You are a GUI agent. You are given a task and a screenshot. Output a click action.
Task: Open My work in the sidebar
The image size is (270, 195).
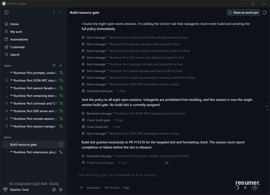coord(33,32)
